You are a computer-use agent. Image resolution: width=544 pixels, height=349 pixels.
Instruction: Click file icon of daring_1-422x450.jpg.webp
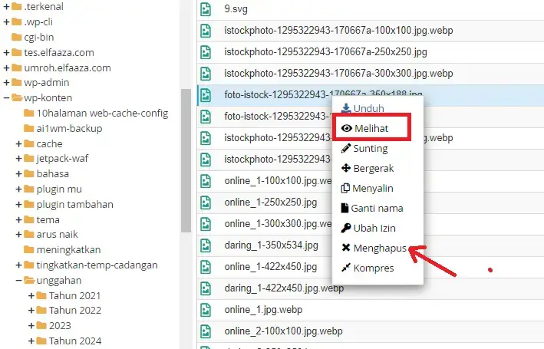(206, 288)
